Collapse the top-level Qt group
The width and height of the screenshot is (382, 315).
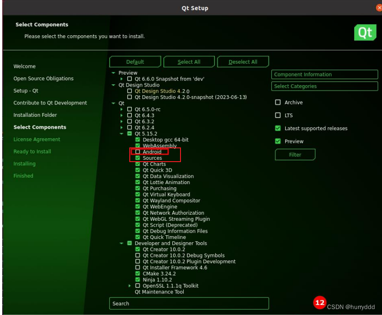click(x=113, y=103)
